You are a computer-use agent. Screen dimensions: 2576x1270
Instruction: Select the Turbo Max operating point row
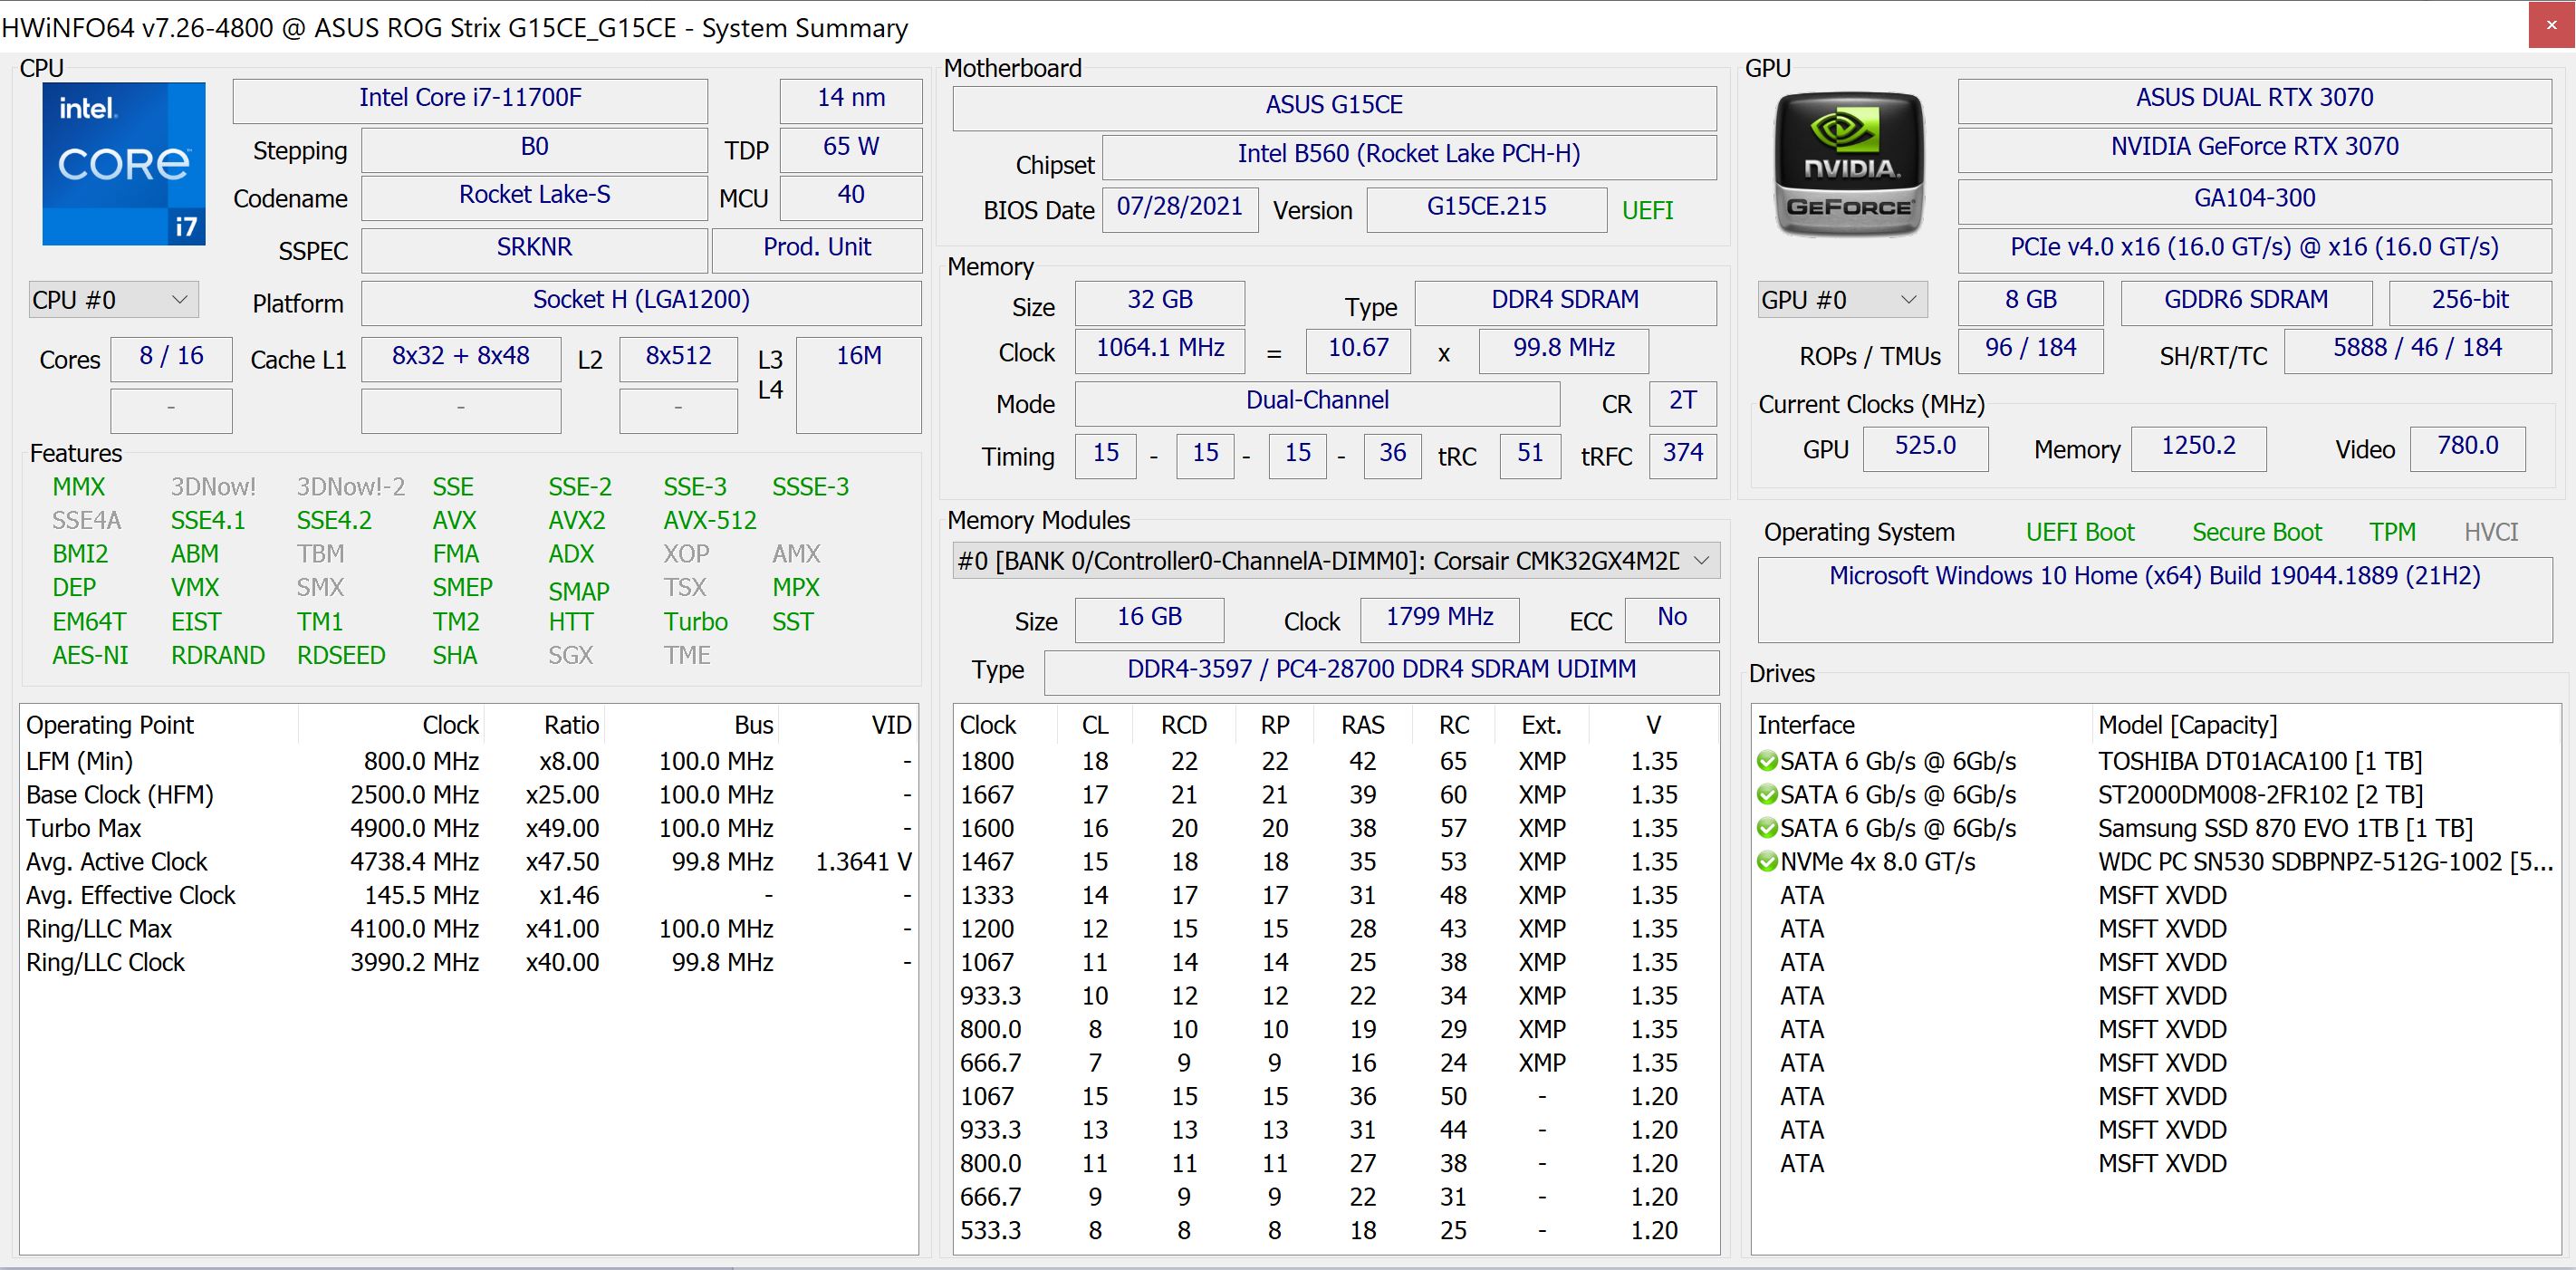(468, 829)
